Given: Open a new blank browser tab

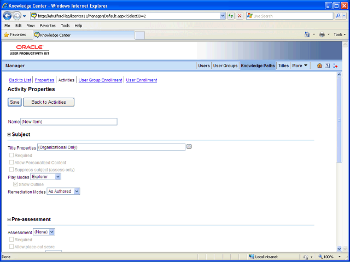Looking at the screenshot, I should tap(140, 35).
